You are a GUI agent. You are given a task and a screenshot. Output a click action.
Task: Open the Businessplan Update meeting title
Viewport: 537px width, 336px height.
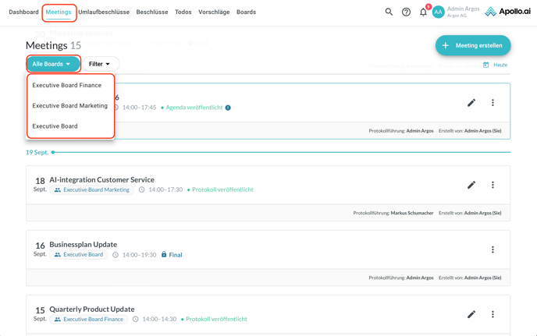84,245
